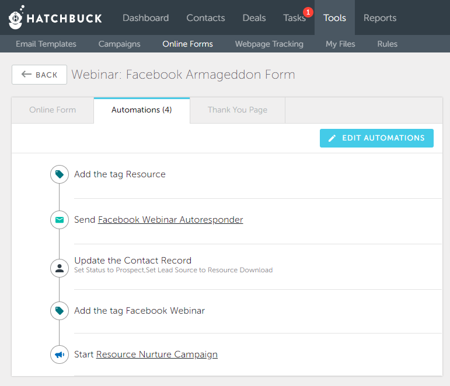Open the Facebook Webinar Autoresponder link
Screen dimensions: 450x386
pyautogui.click(x=170, y=220)
